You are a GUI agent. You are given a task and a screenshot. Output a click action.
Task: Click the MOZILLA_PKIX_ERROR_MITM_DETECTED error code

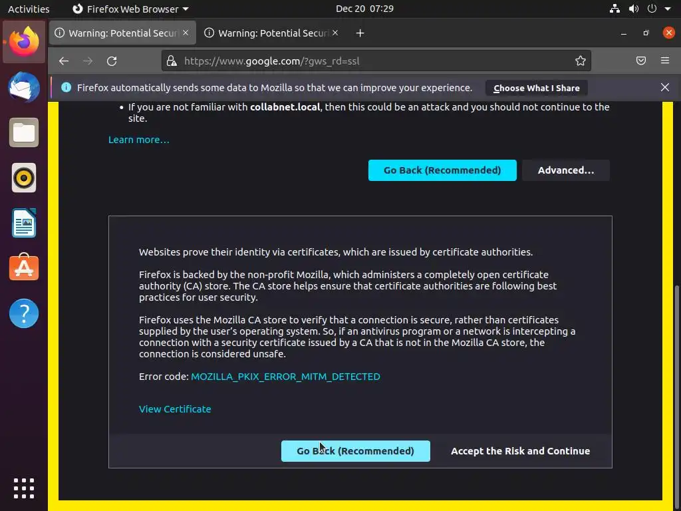pyautogui.click(x=285, y=377)
